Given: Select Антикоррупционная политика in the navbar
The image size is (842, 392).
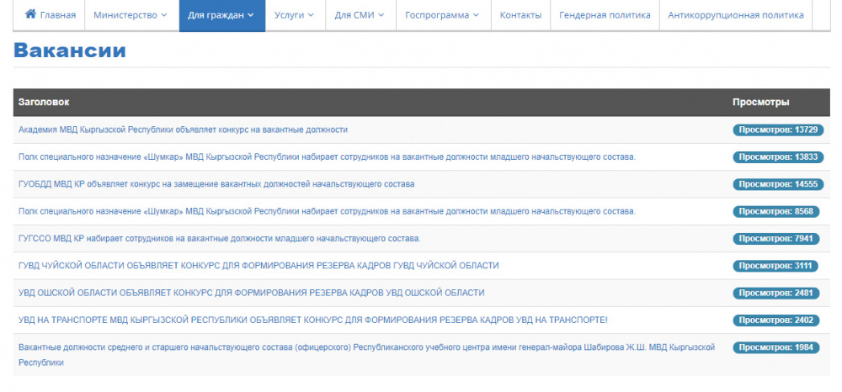Looking at the screenshot, I should (x=735, y=15).
